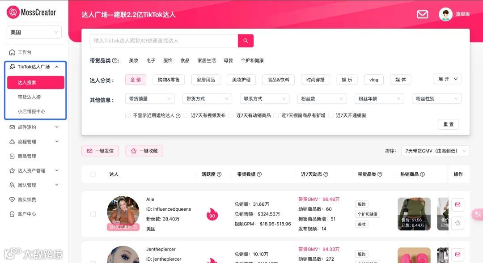483x263 pixels.
Task: Select 达人搜索 in sidebar
Action: coord(36,83)
